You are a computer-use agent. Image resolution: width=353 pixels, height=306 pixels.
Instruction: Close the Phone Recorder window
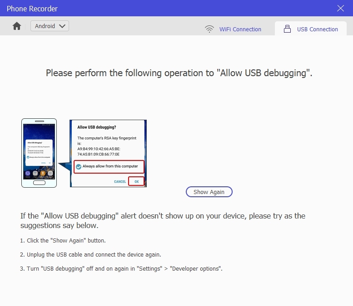[x=340, y=8]
